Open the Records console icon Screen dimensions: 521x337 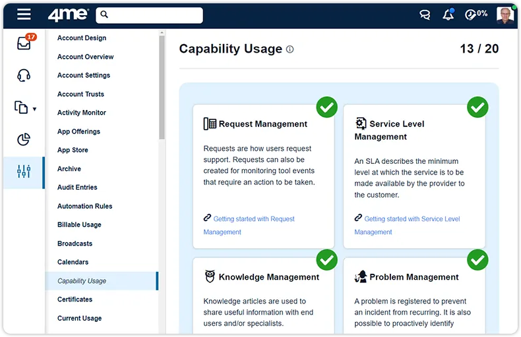(21, 107)
